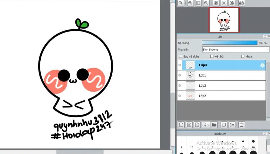Viewport: 270px width, 154px height.
Task: Create a new folder in layers panel
Action: pyautogui.click(x=214, y=124)
